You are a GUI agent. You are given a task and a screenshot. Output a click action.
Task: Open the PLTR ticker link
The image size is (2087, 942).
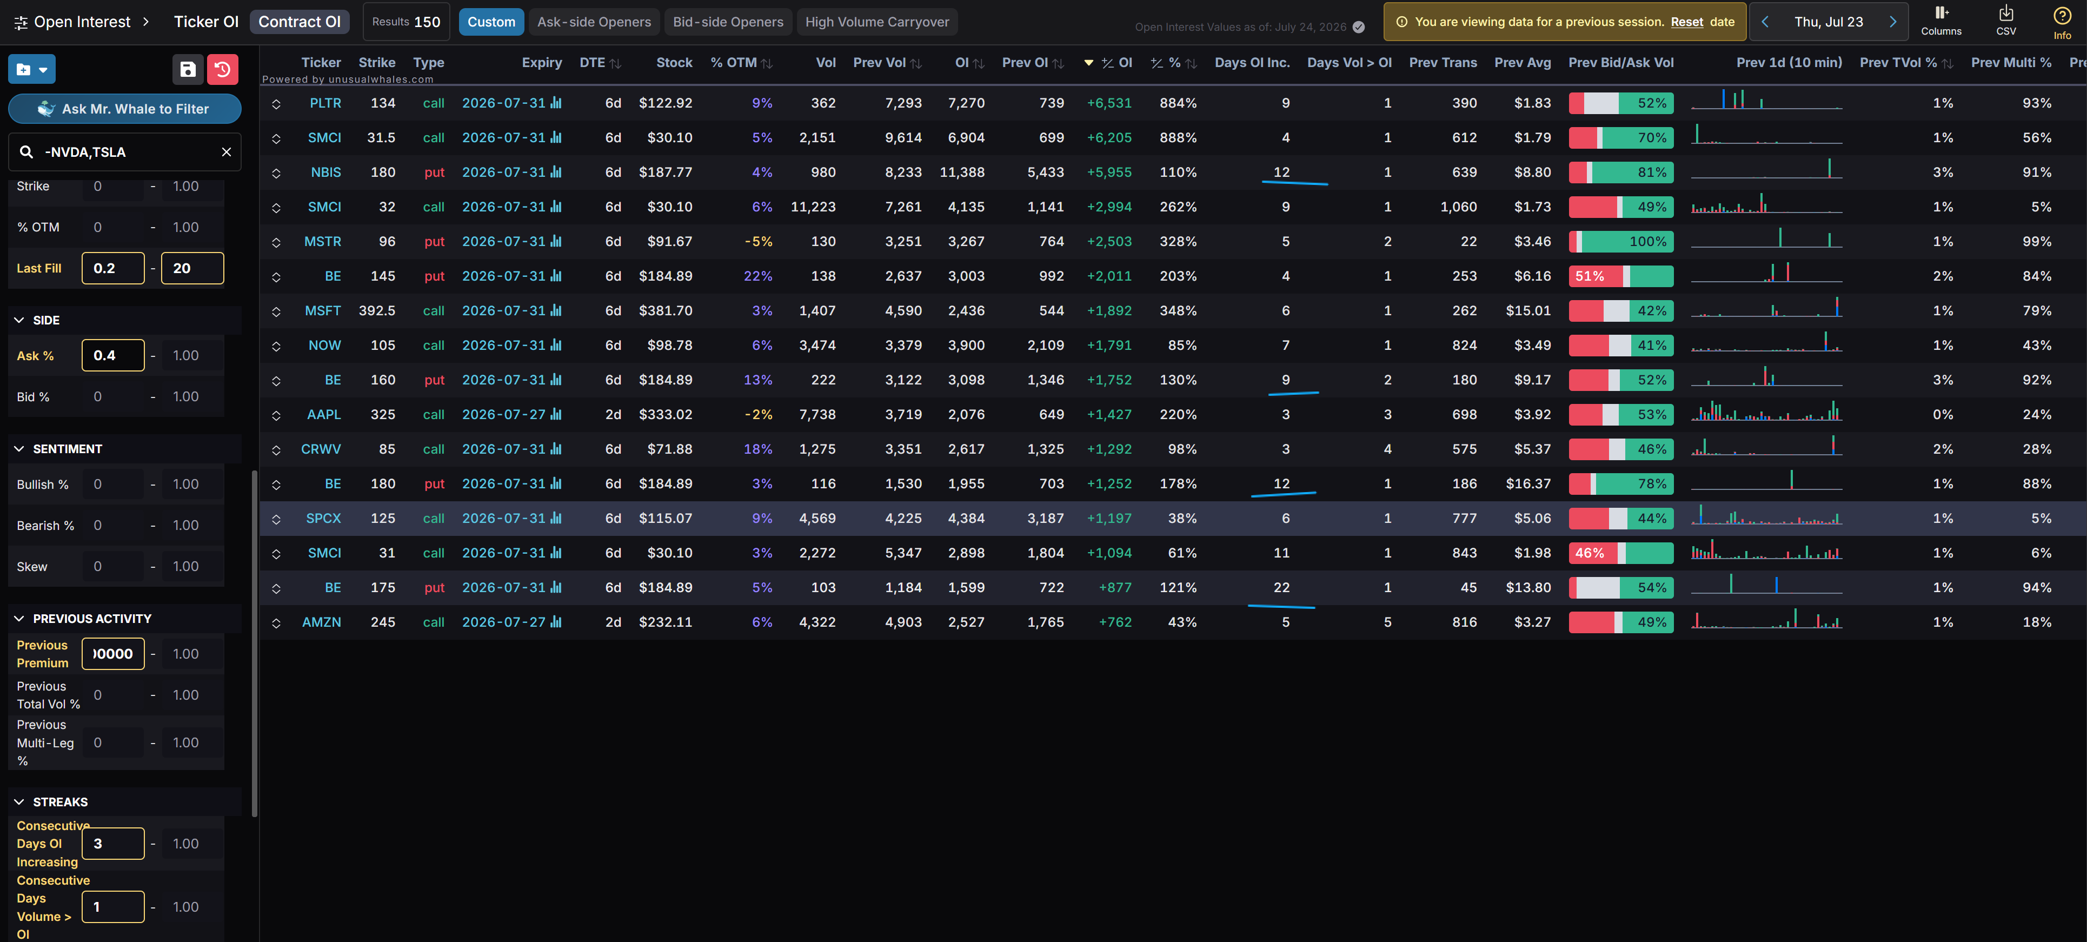click(325, 103)
